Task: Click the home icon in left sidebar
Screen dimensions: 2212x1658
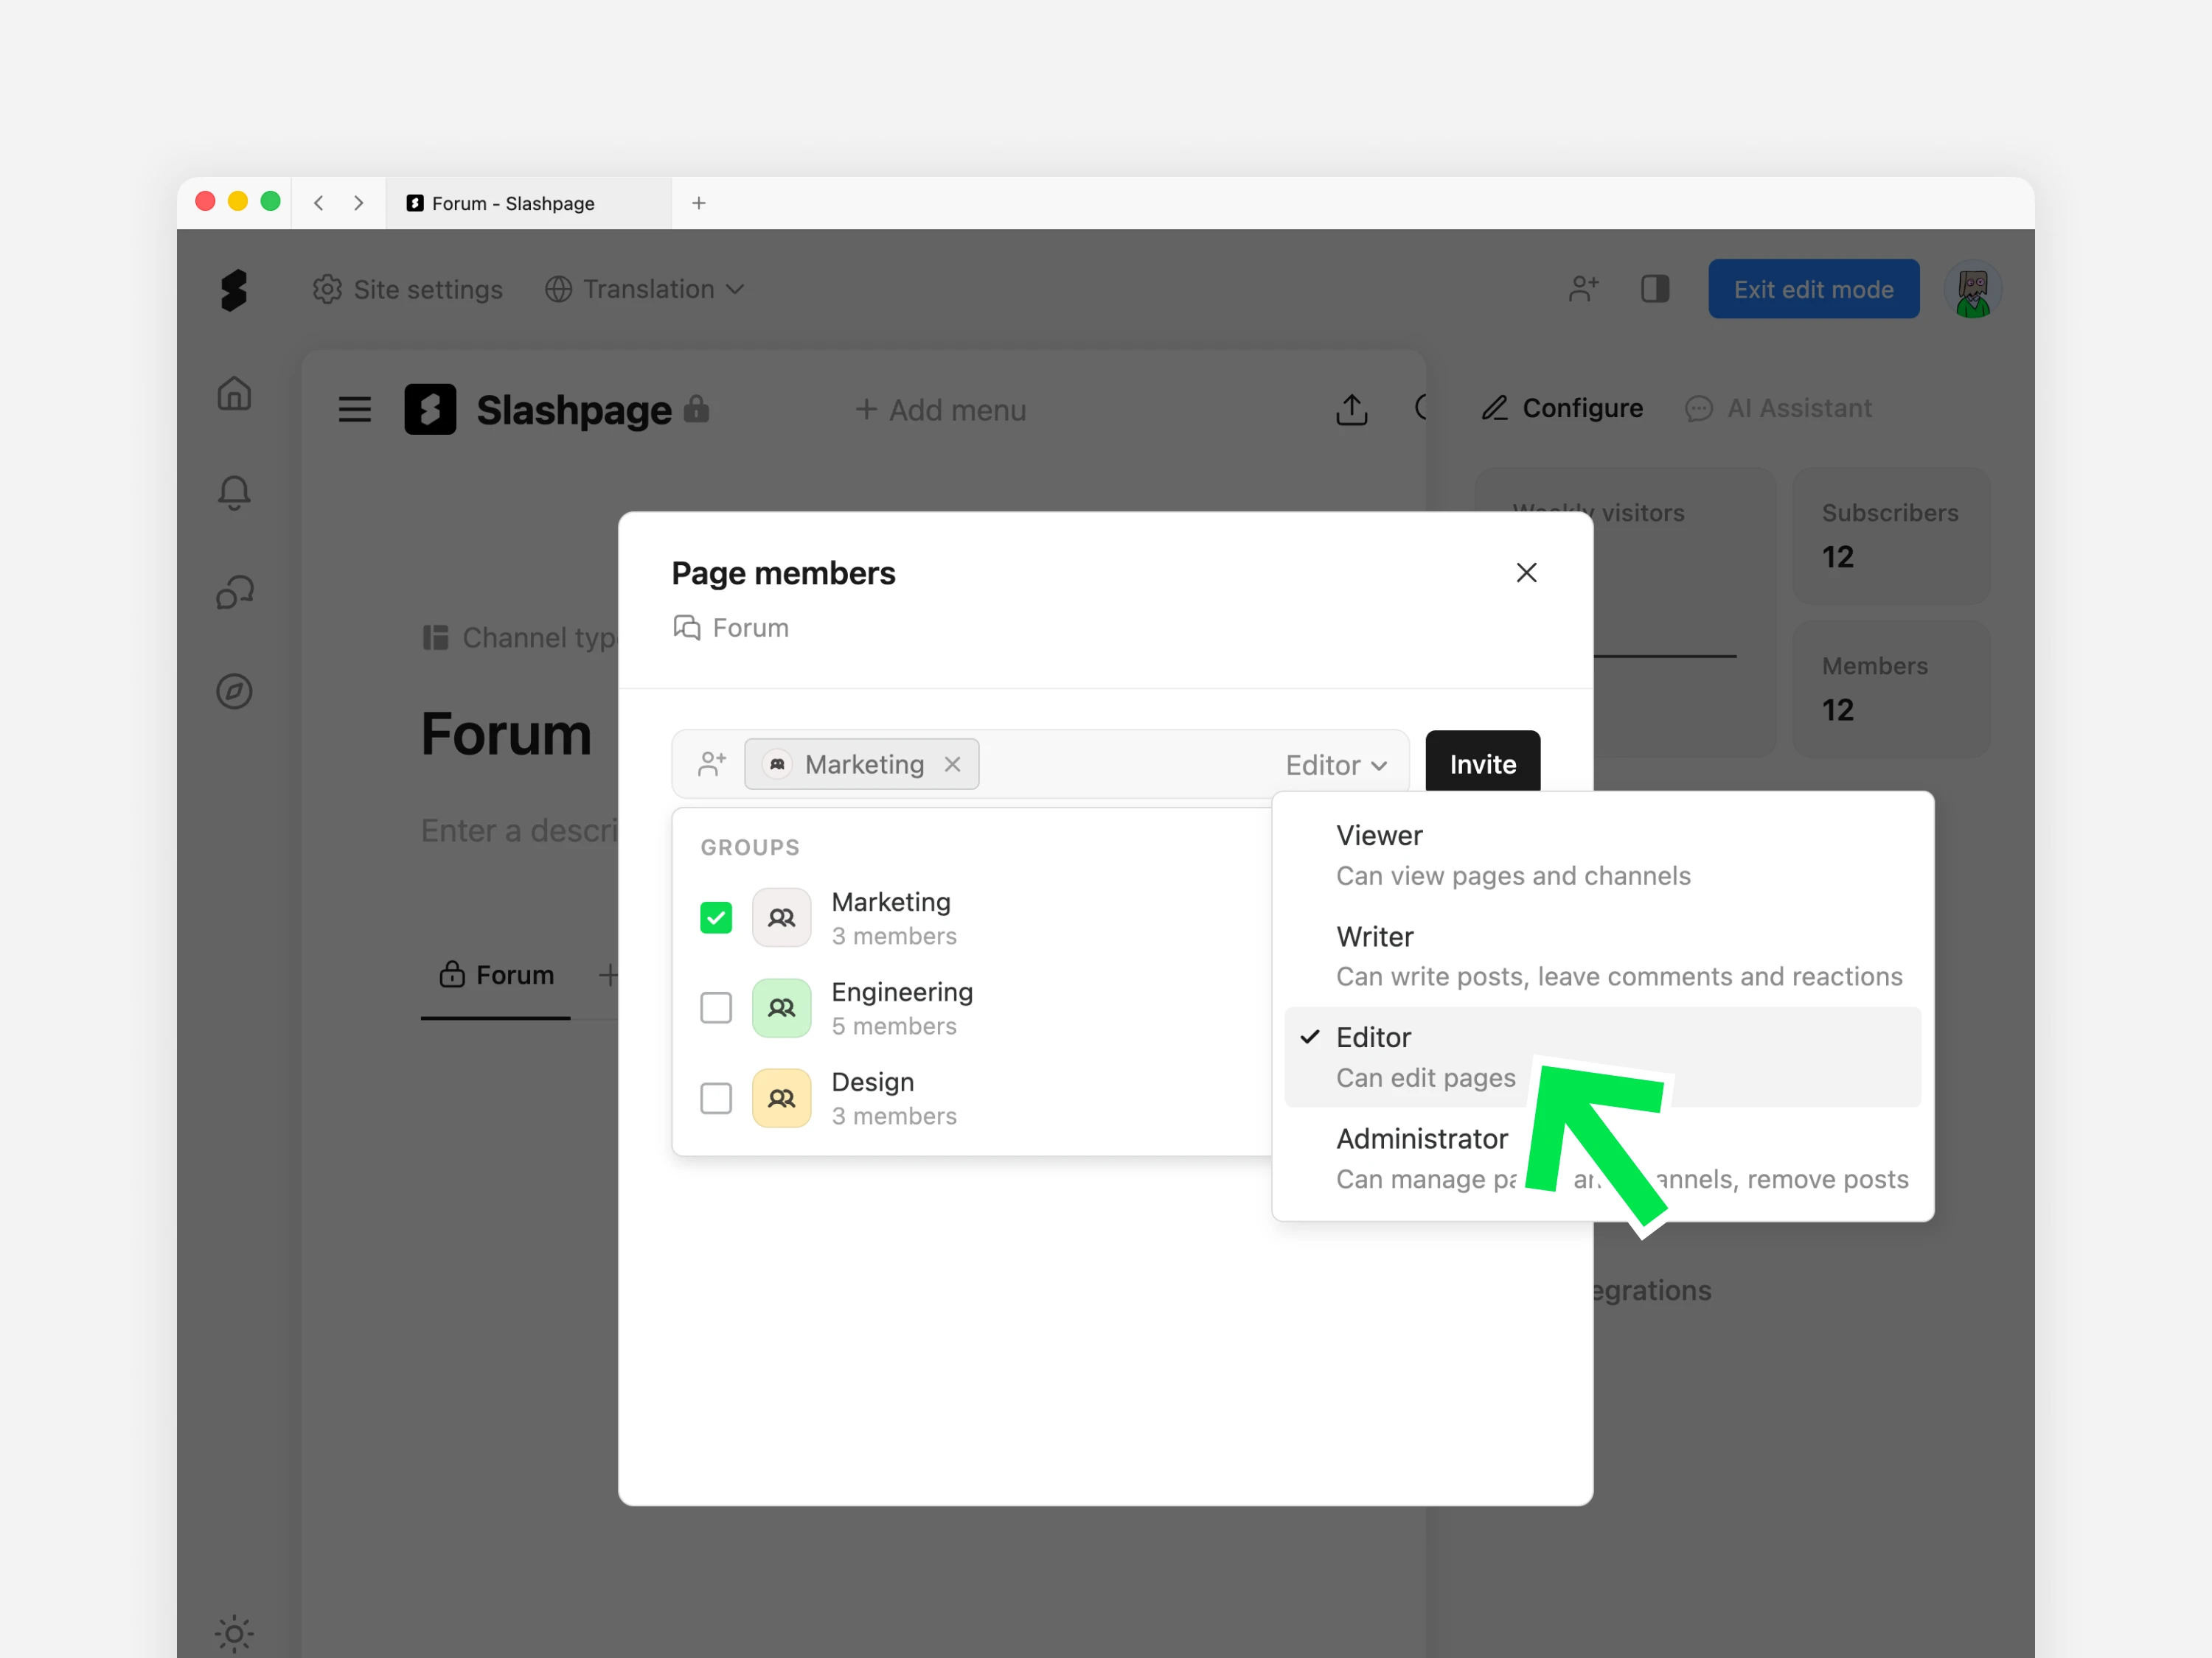Action: pos(234,393)
